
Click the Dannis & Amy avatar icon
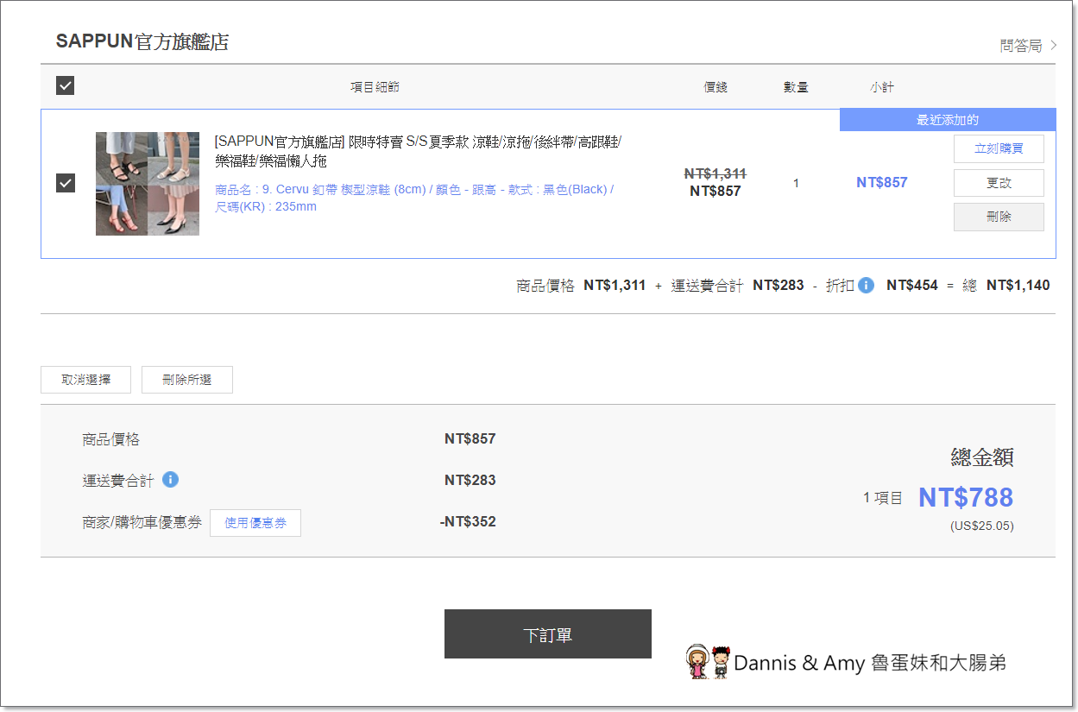tap(709, 662)
